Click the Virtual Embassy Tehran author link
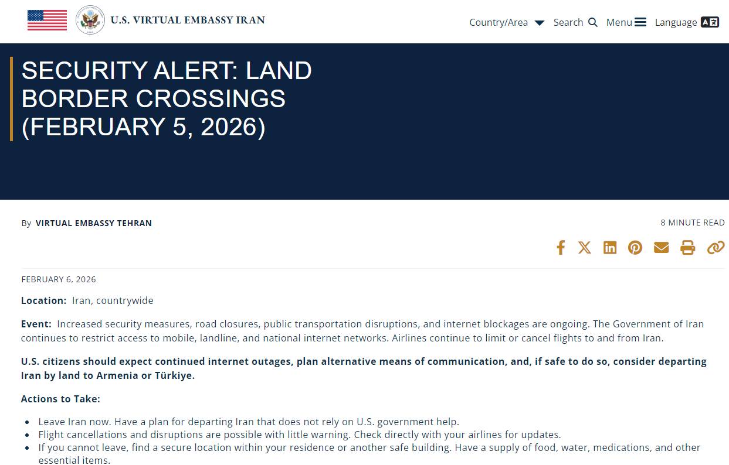 (x=94, y=223)
